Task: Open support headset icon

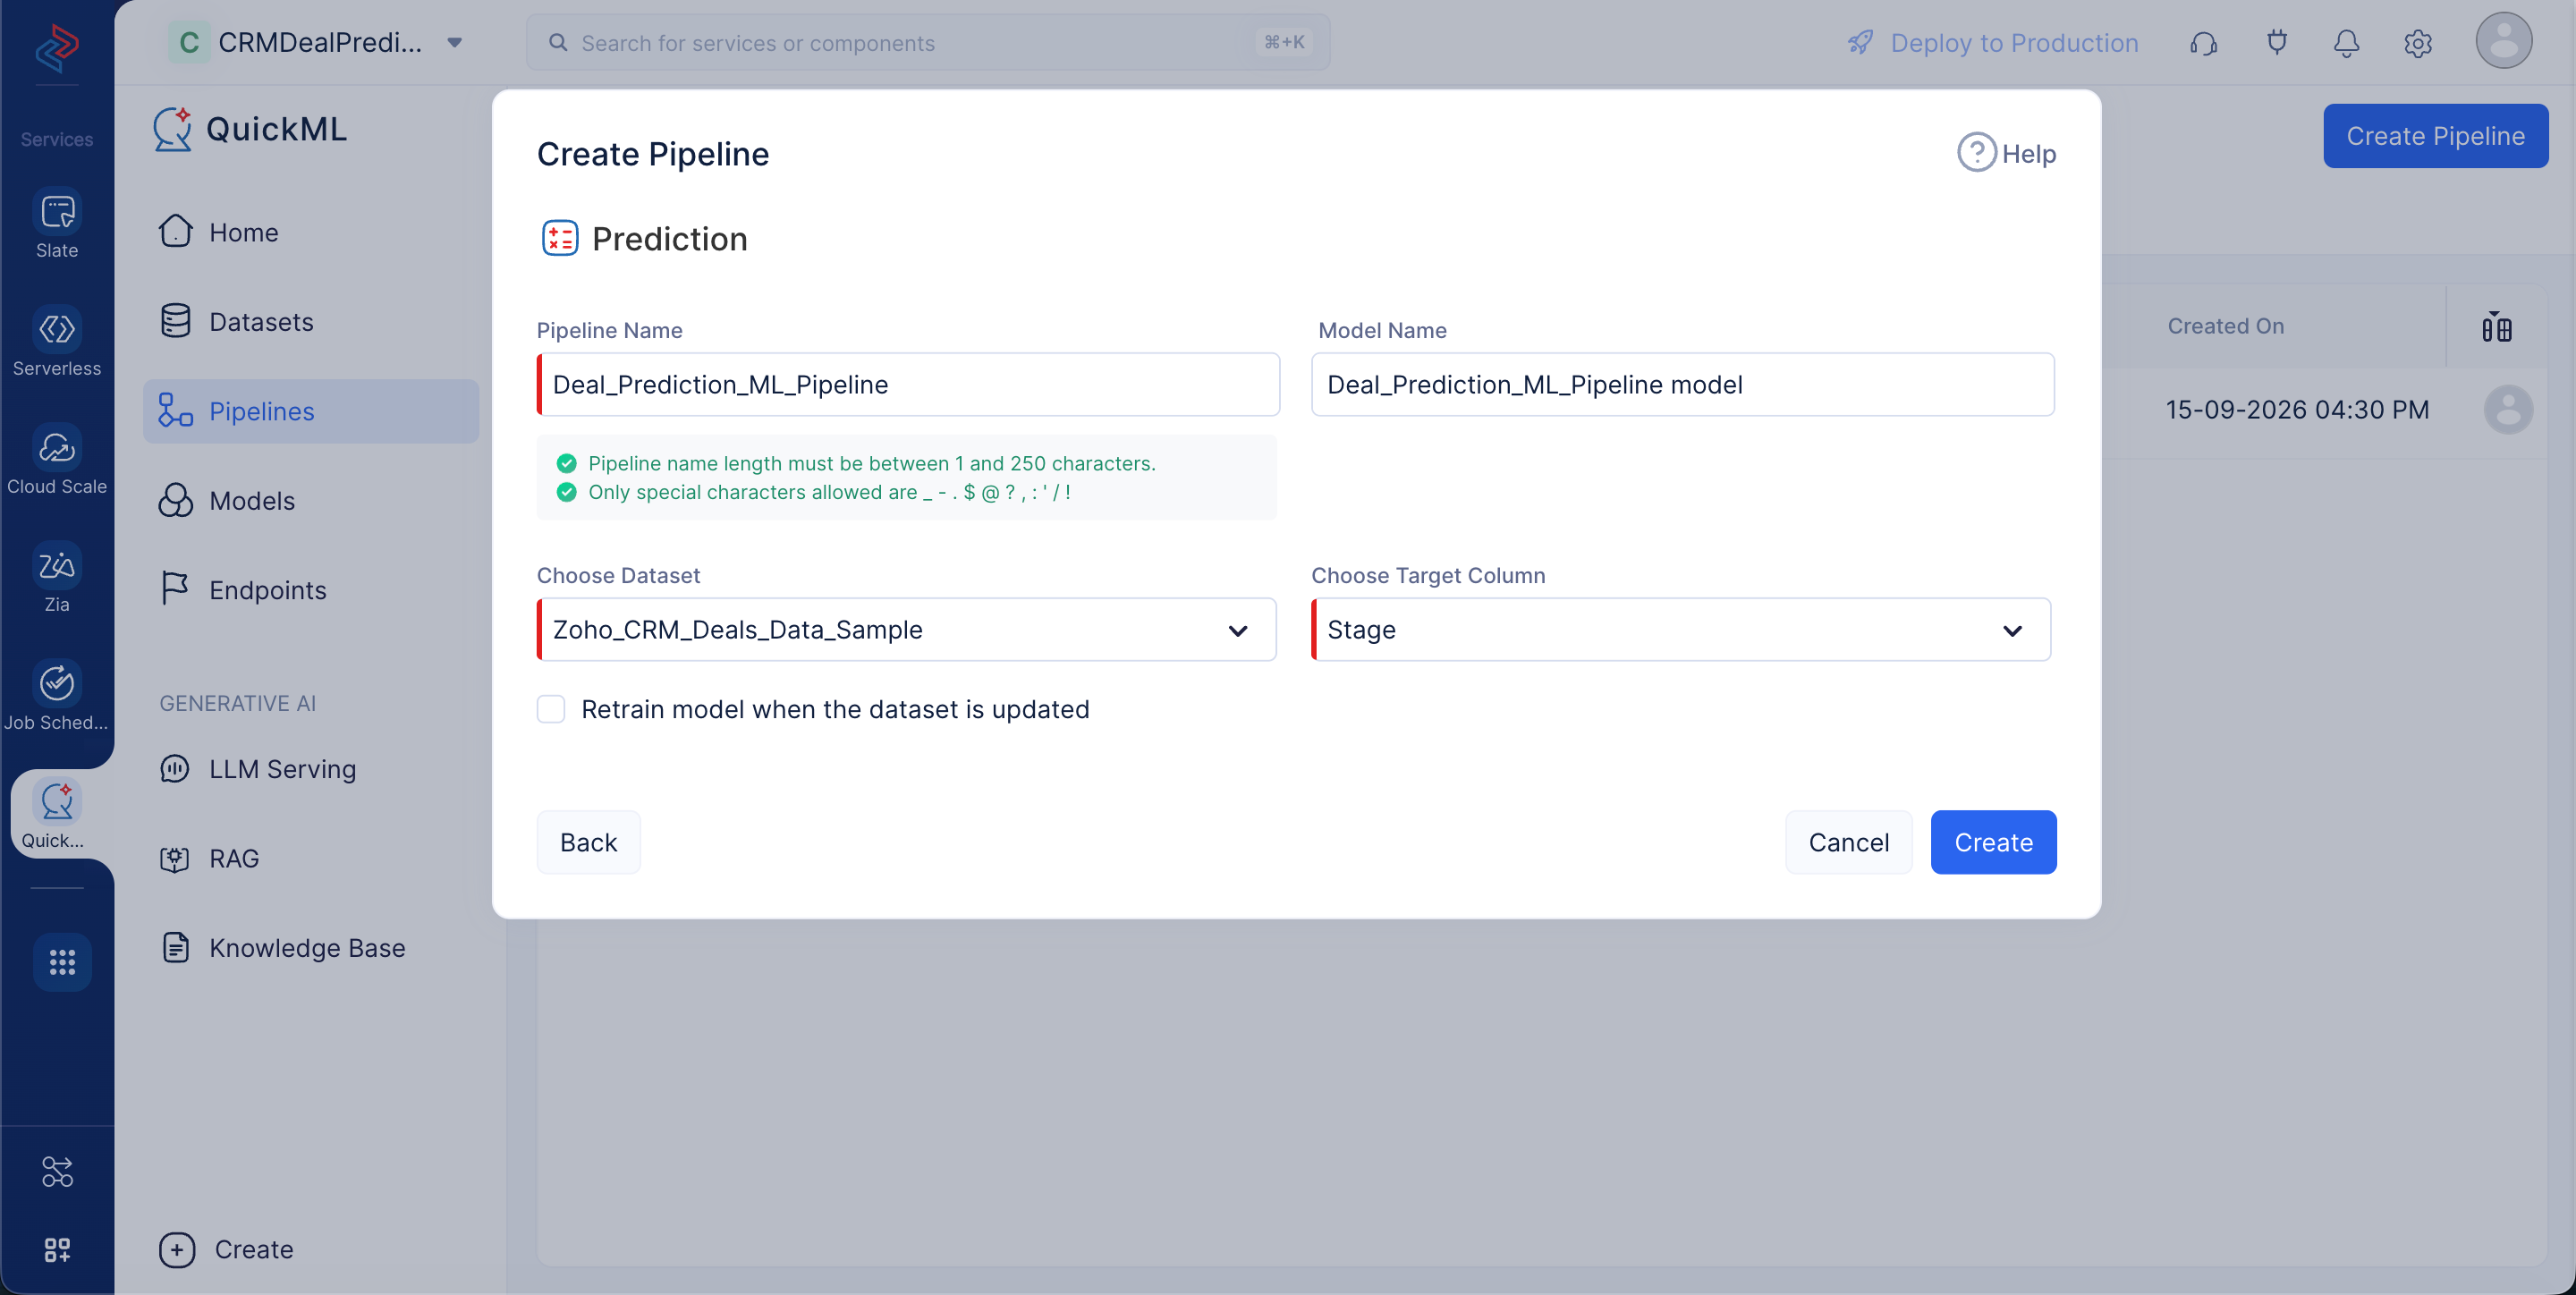Action: tap(2203, 43)
